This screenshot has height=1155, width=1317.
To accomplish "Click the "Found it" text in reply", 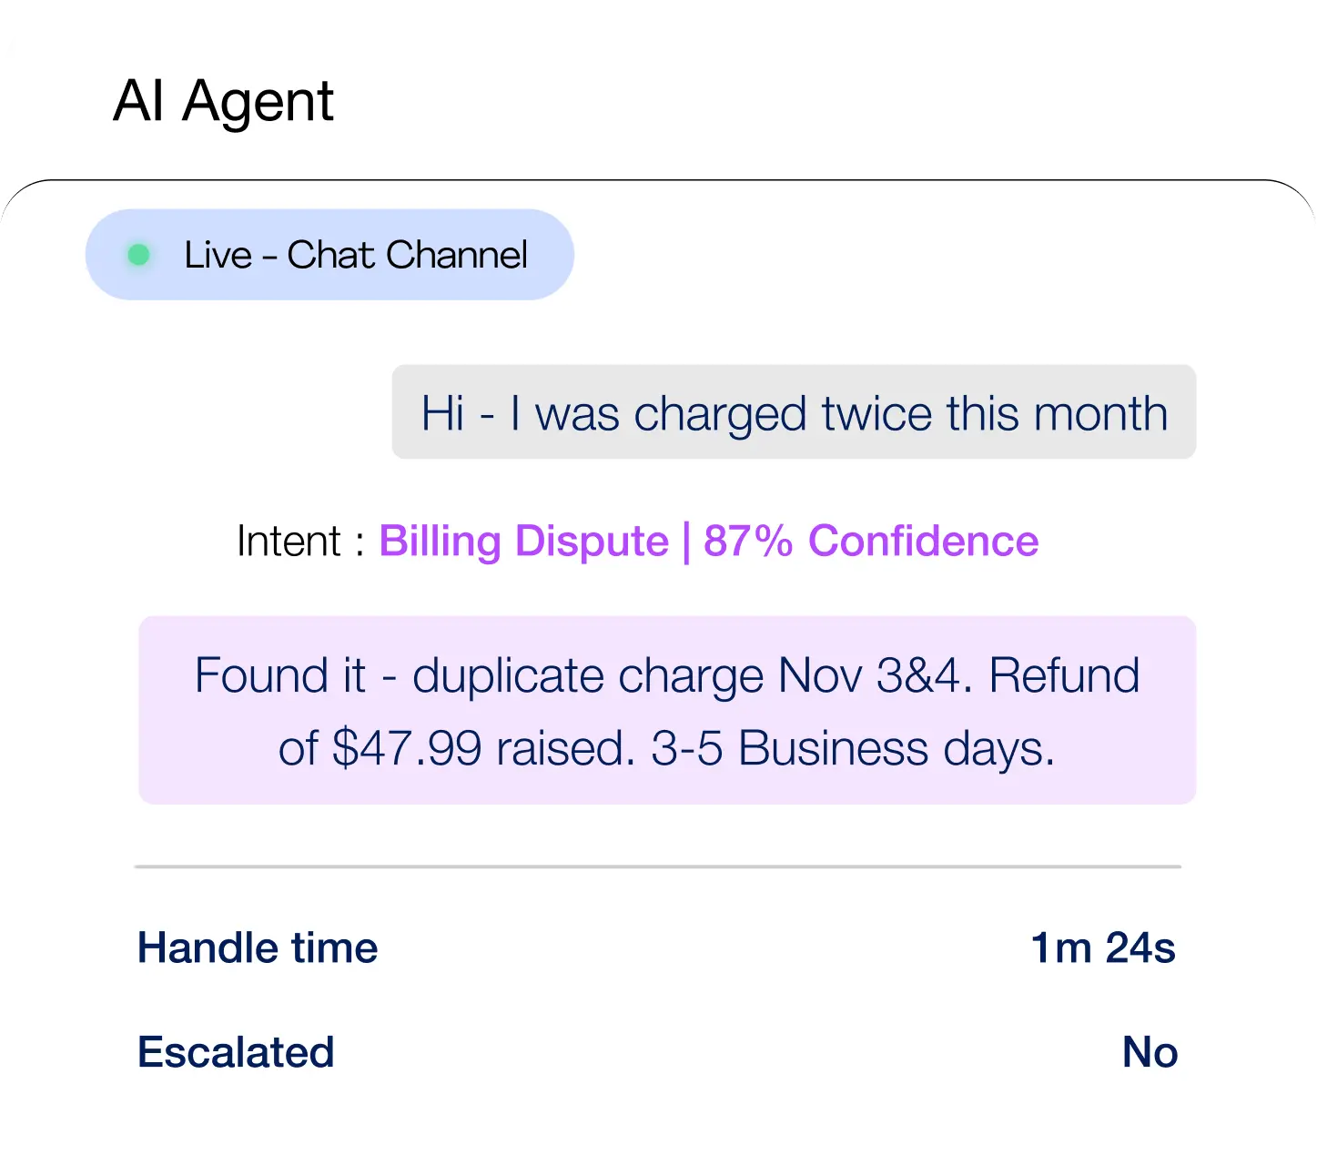I will point(279,676).
